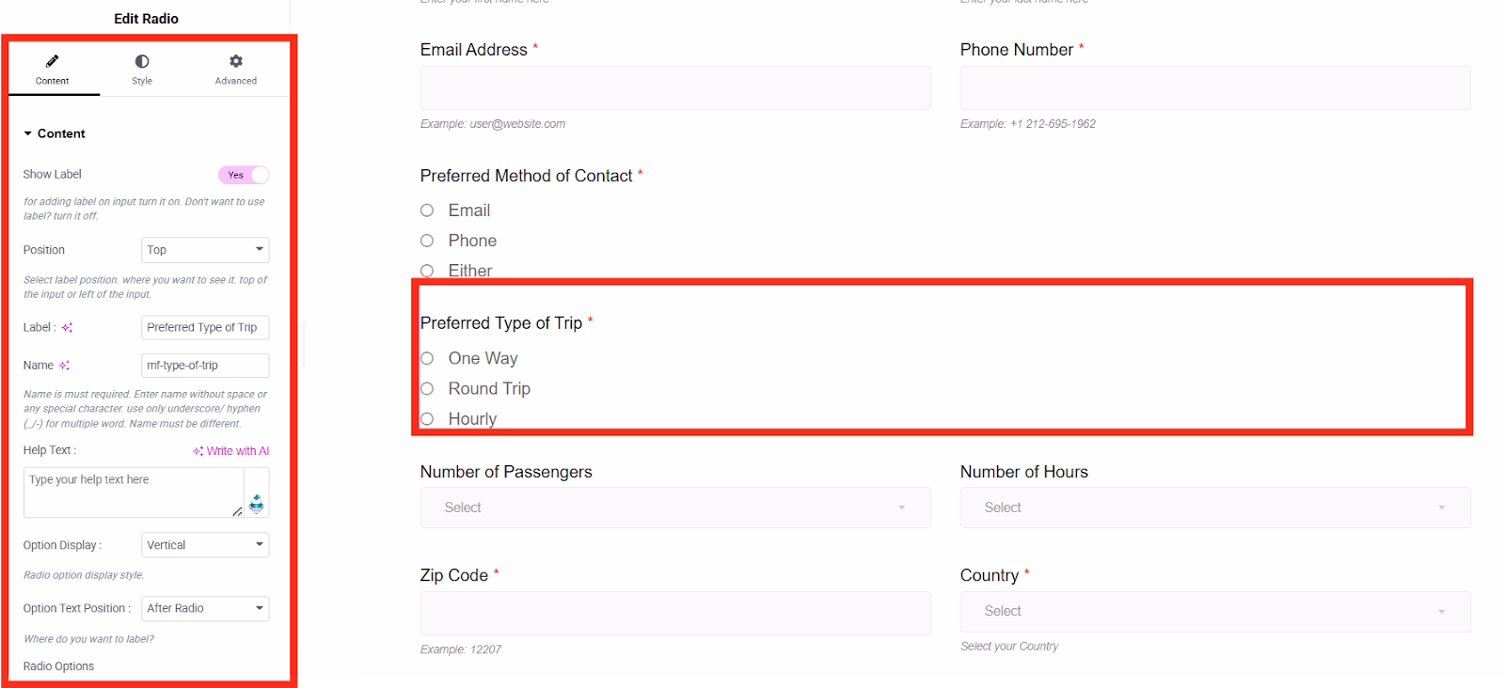Expand the Number of Passengers select
This screenshot has width=1505, height=688.
(x=674, y=508)
